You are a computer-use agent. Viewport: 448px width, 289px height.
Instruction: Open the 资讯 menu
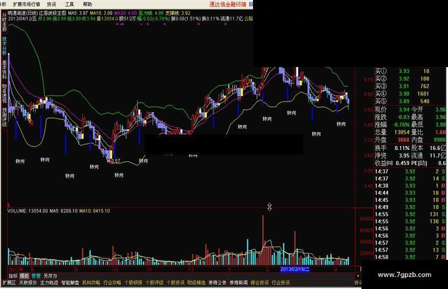(52, 4)
